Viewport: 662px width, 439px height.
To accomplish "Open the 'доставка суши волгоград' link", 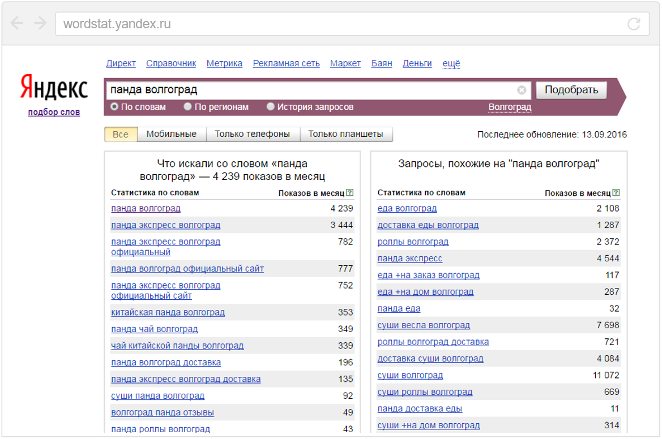I will (x=430, y=359).
